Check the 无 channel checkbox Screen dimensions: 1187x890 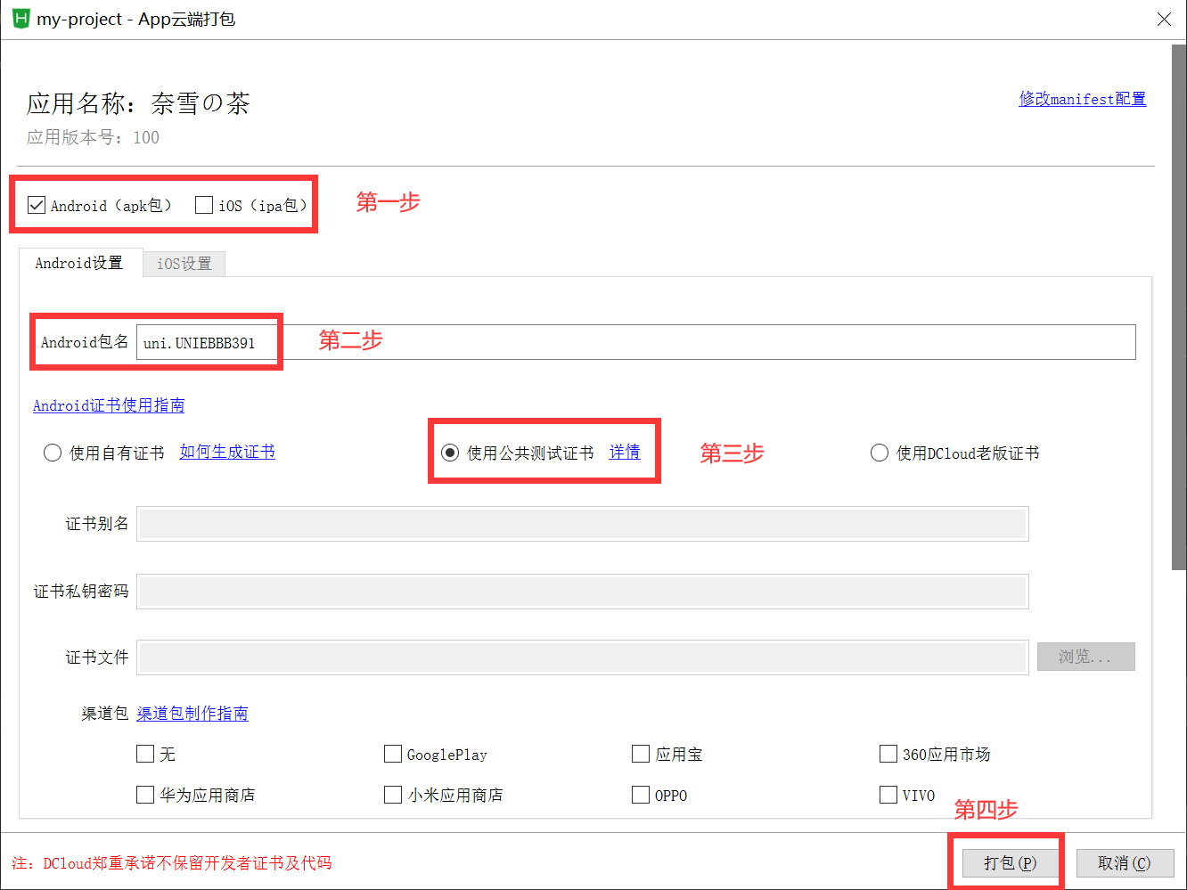[x=145, y=754]
